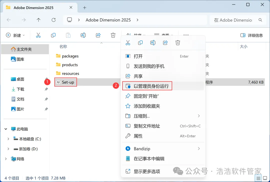
Task: Choose 发送到我的手机 menu entry
Action: coord(163,66)
